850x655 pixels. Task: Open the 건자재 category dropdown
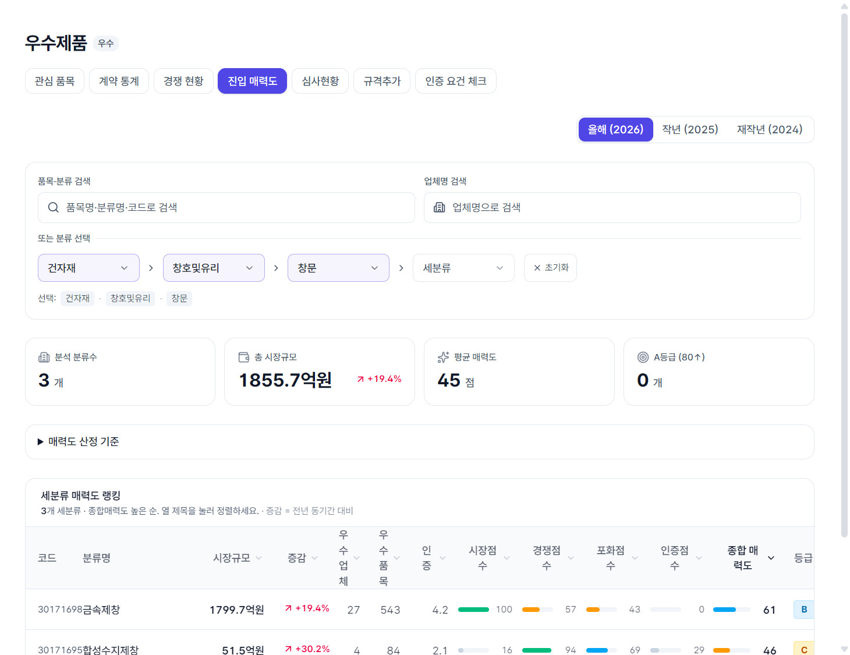click(x=88, y=268)
